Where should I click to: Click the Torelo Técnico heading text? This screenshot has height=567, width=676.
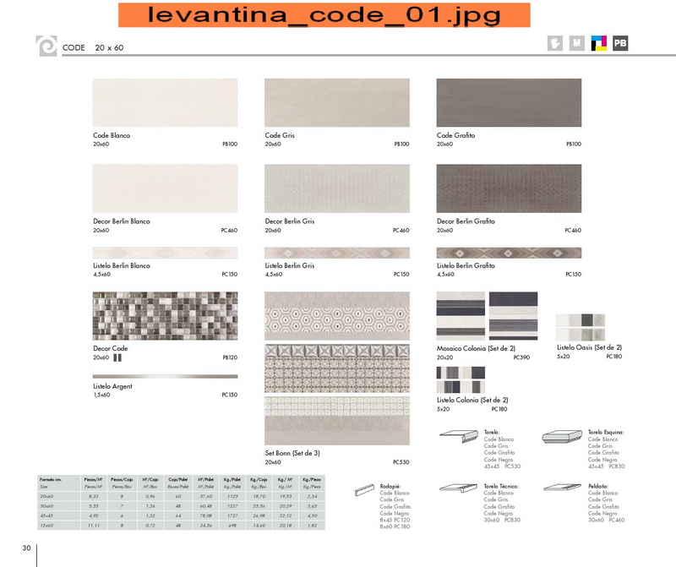(501, 487)
